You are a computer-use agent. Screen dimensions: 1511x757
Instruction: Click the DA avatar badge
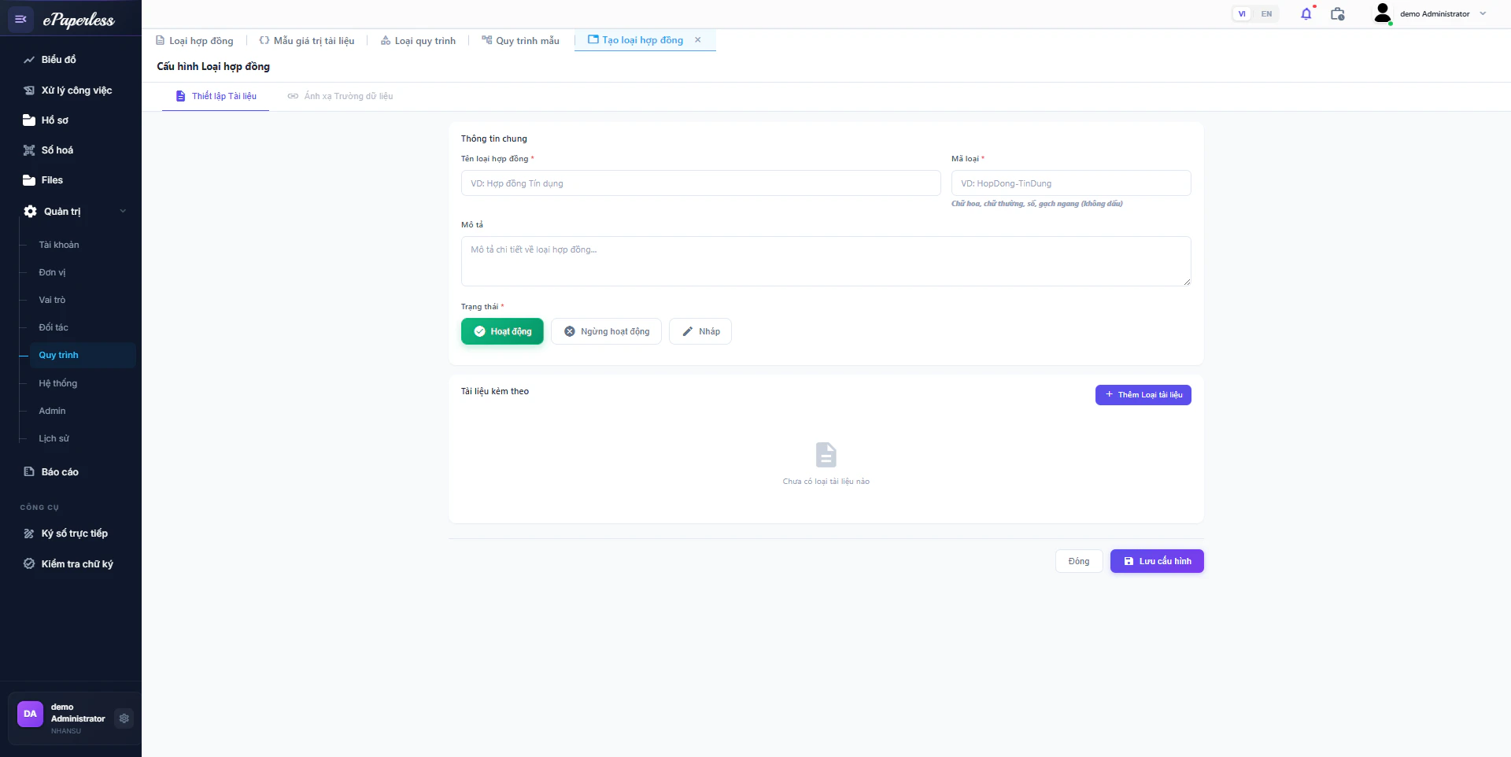tap(30, 714)
